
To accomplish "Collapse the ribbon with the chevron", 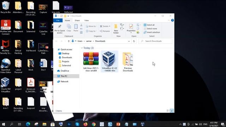I will click(169, 20).
